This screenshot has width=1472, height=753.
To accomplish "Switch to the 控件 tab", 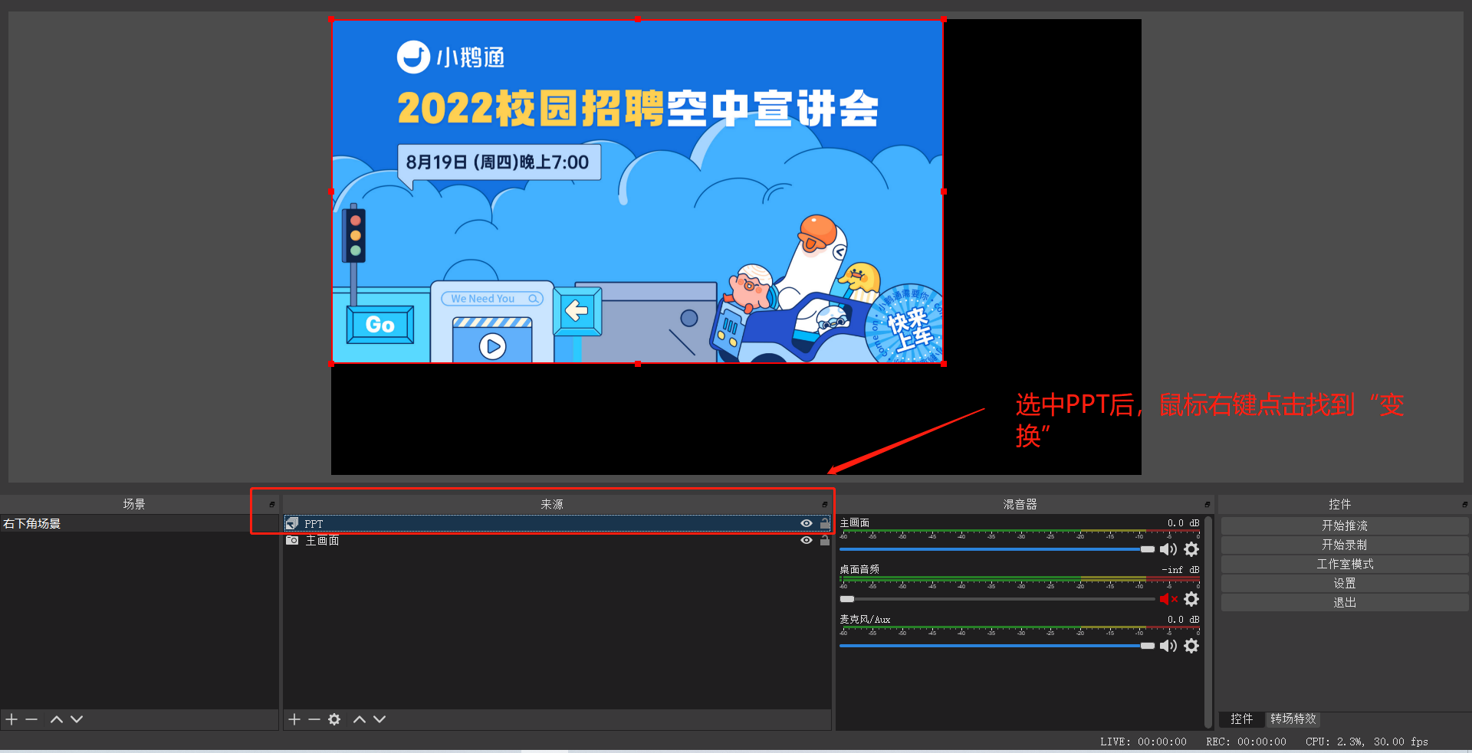I will click(1242, 719).
